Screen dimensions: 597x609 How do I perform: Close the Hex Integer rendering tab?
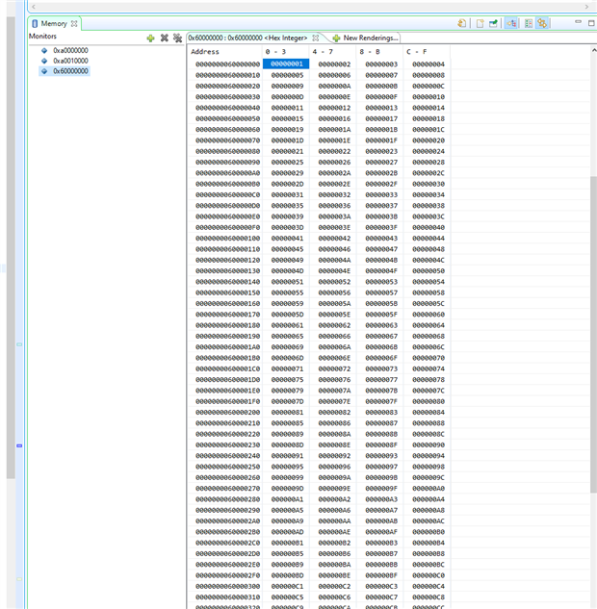point(315,38)
